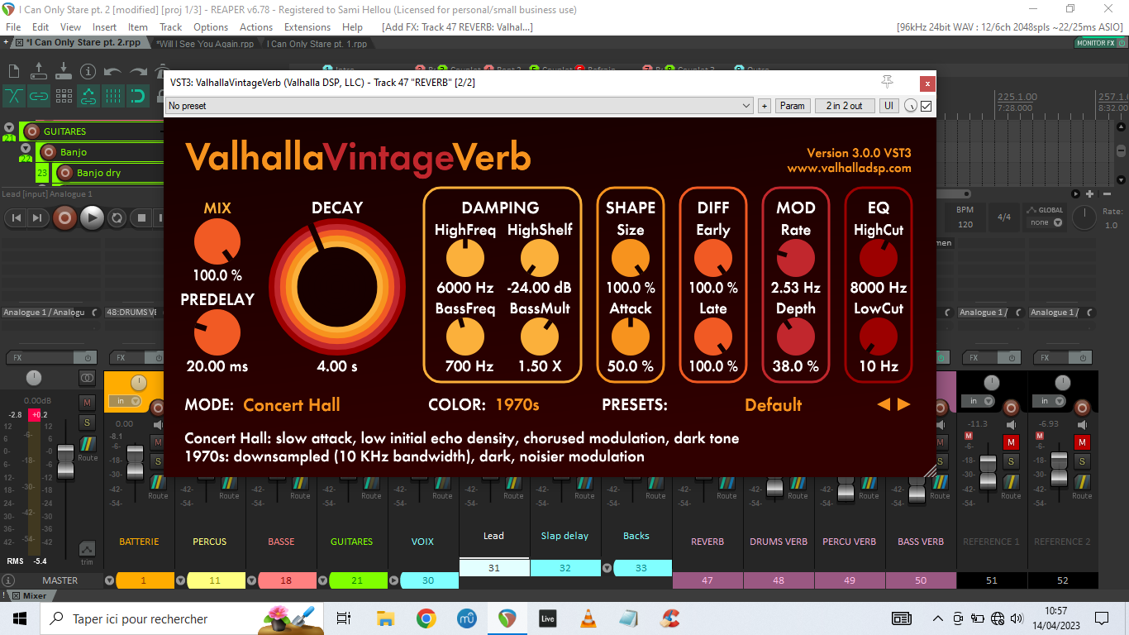Toggle master mono/stereo button
1129x635 pixels.
click(x=88, y=378)
